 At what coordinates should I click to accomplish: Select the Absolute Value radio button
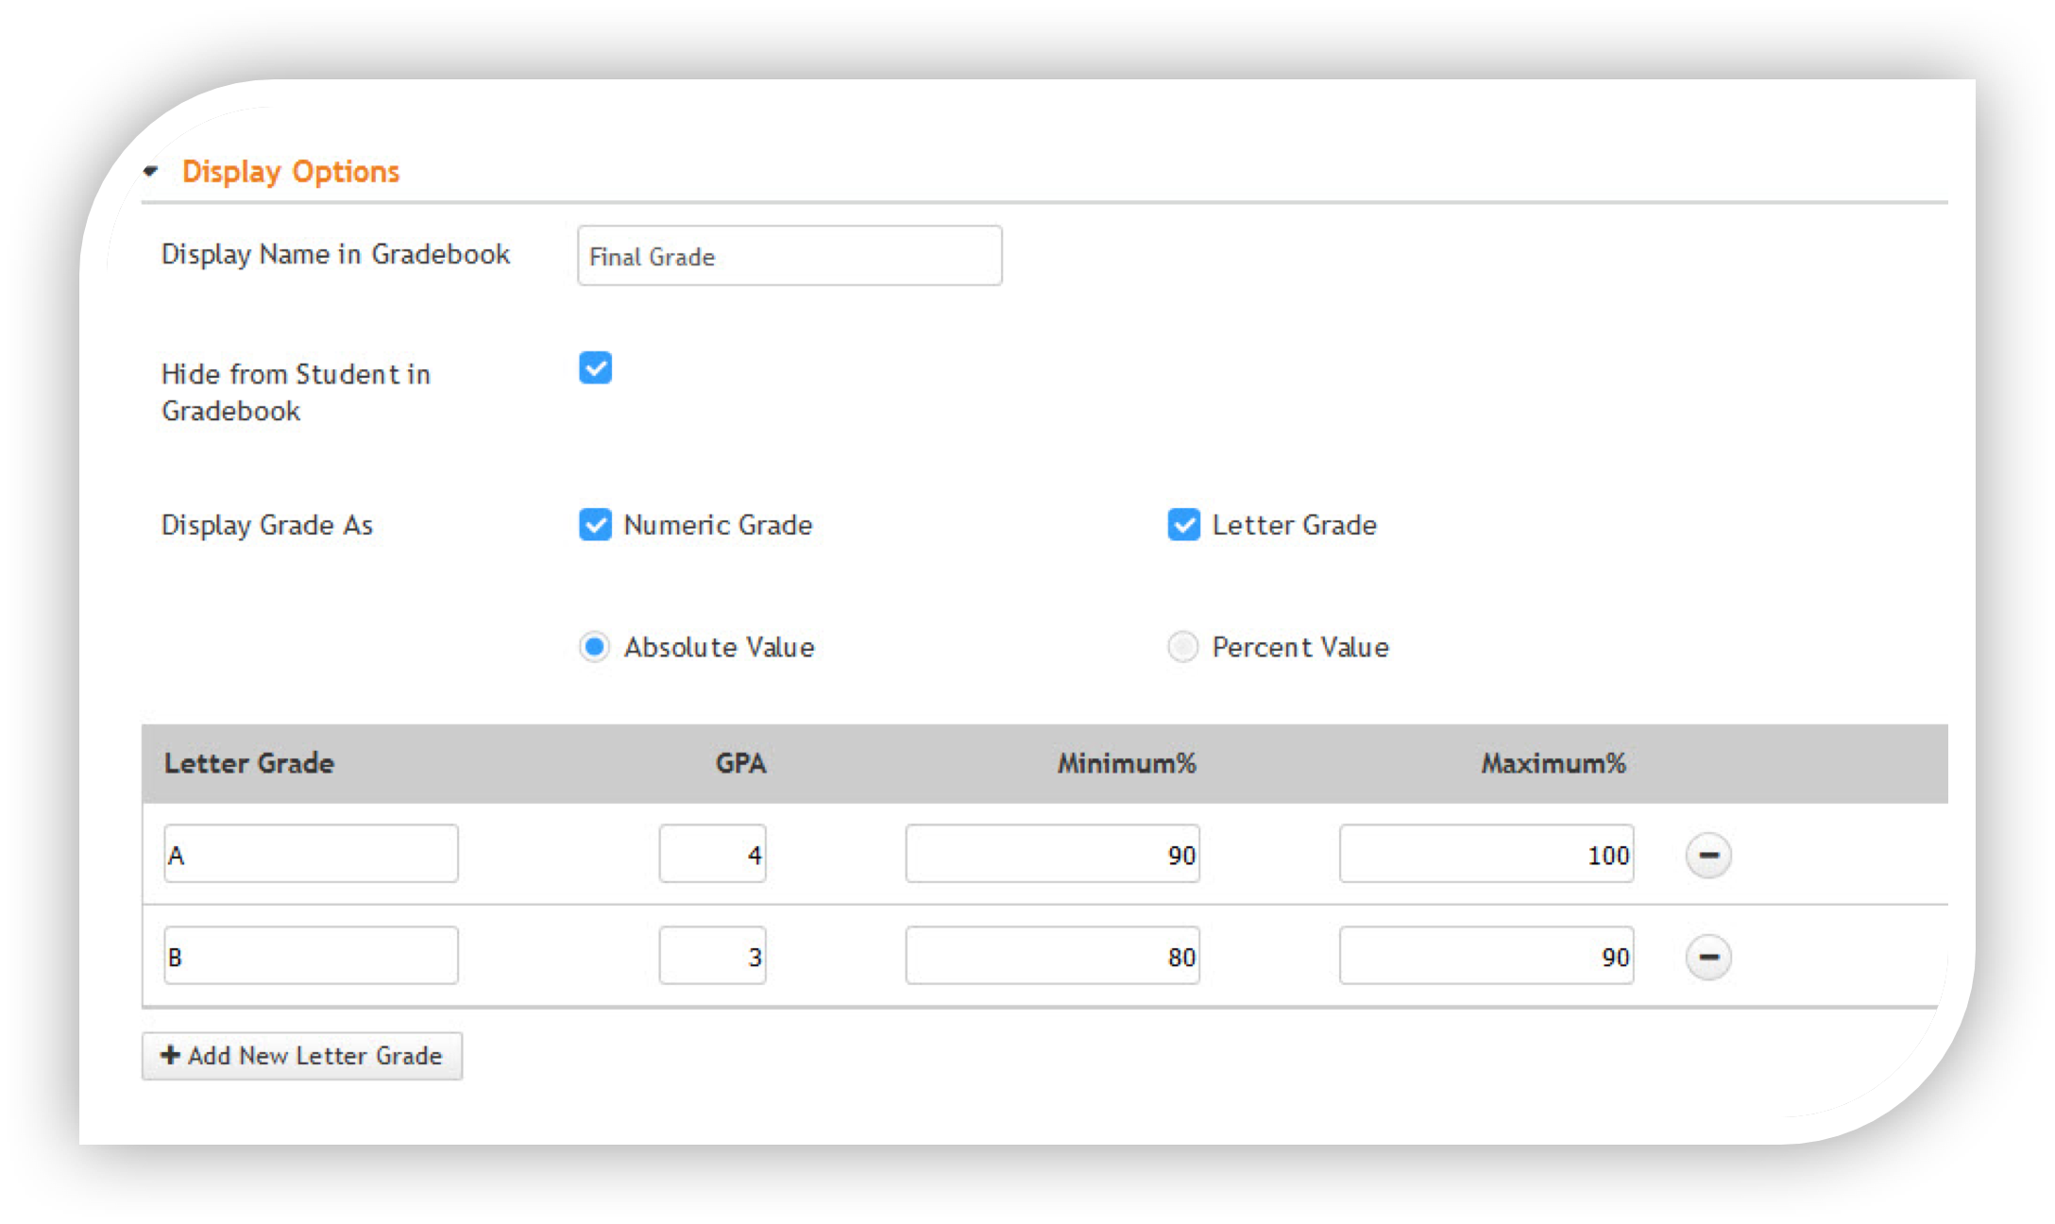pyautogui.click(x=594, y=647)
